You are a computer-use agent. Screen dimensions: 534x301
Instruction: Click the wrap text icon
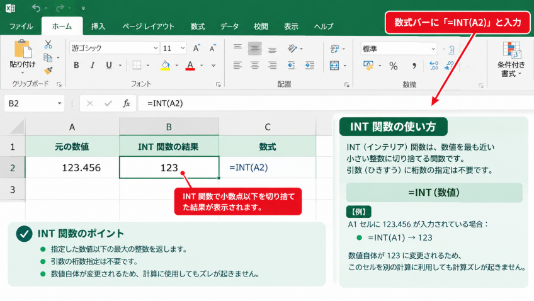pyautogui.click(x=334, y=48)
